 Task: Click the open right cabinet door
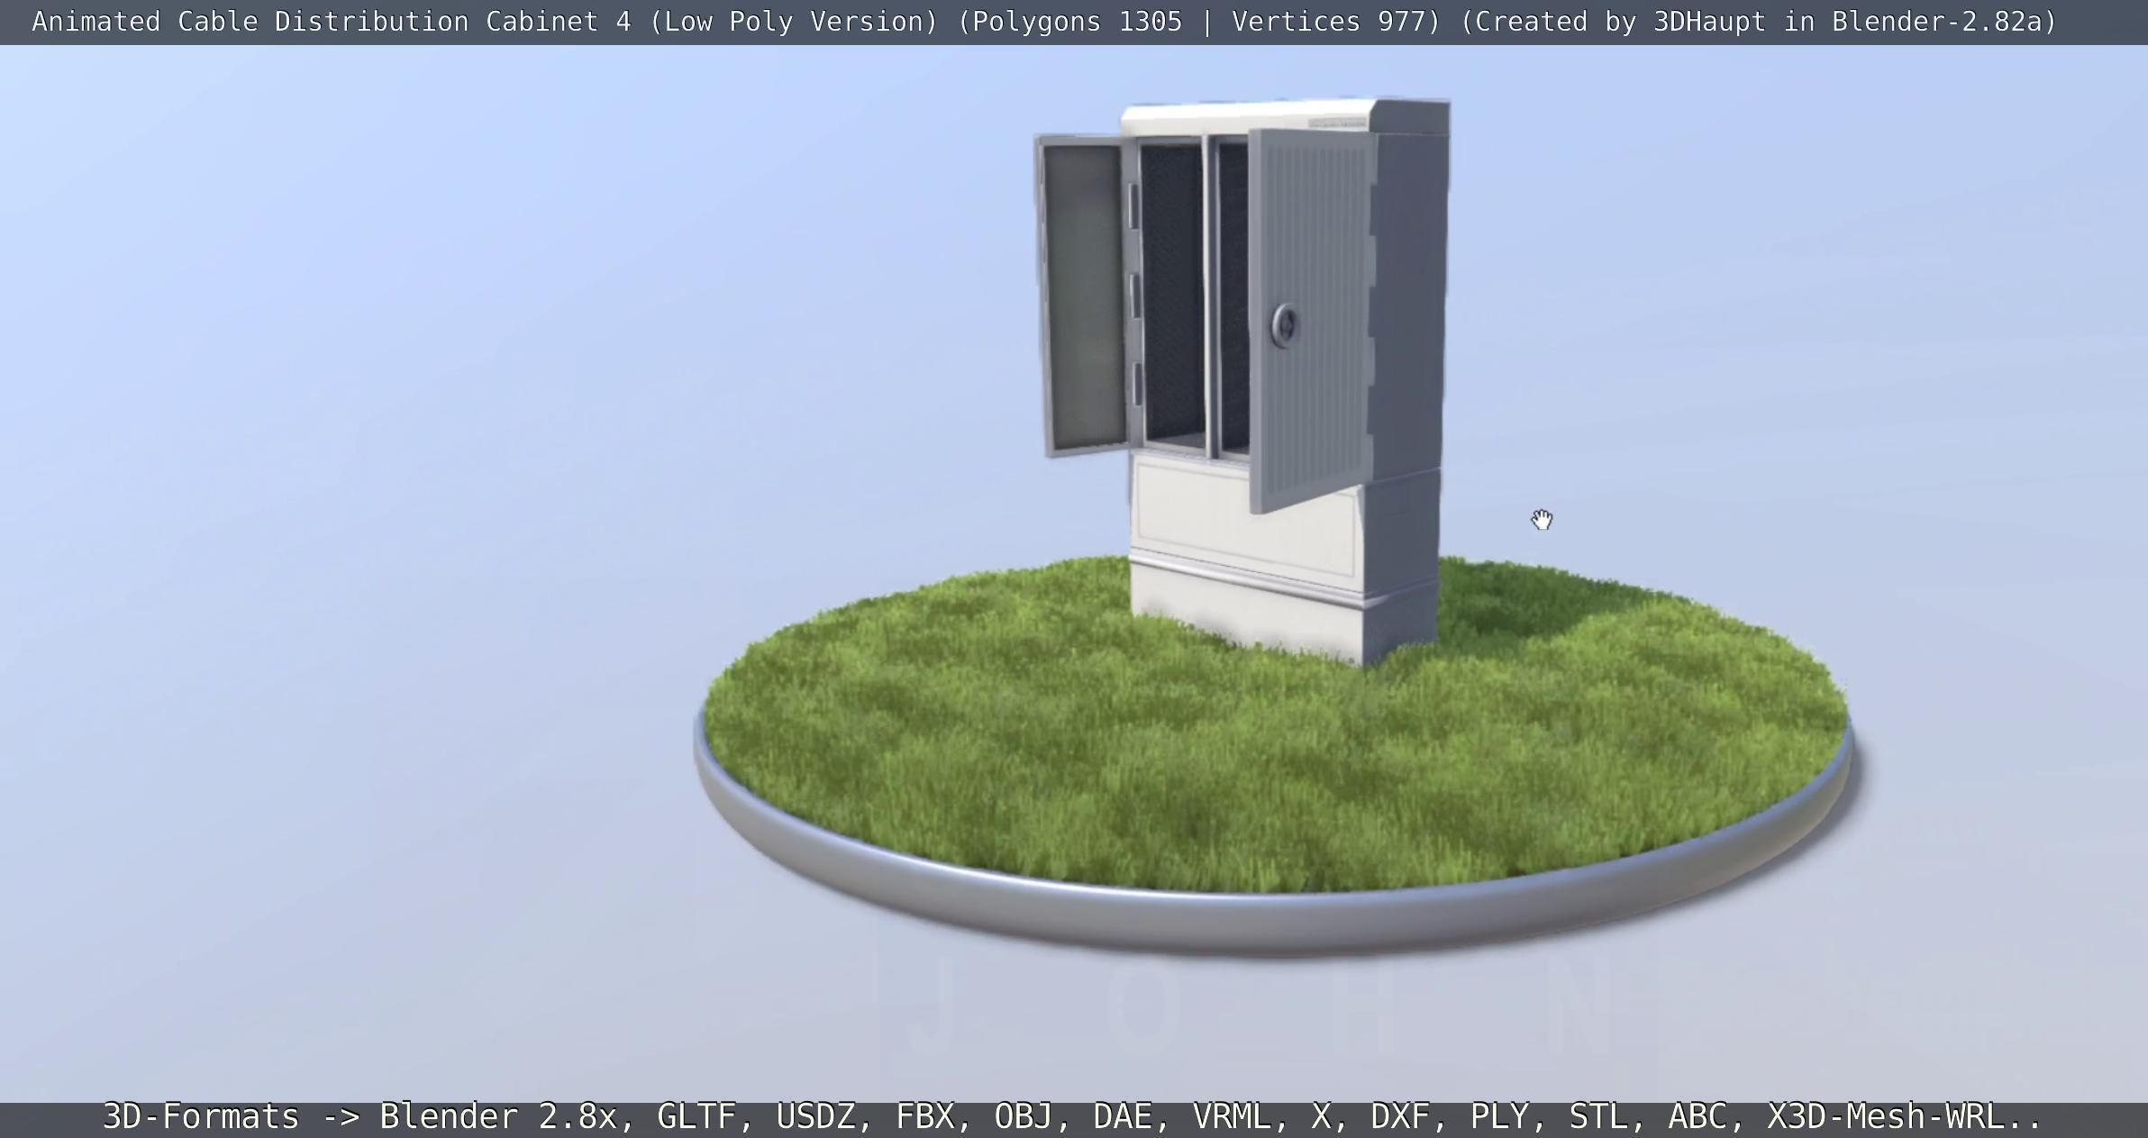coord(1312,320)
